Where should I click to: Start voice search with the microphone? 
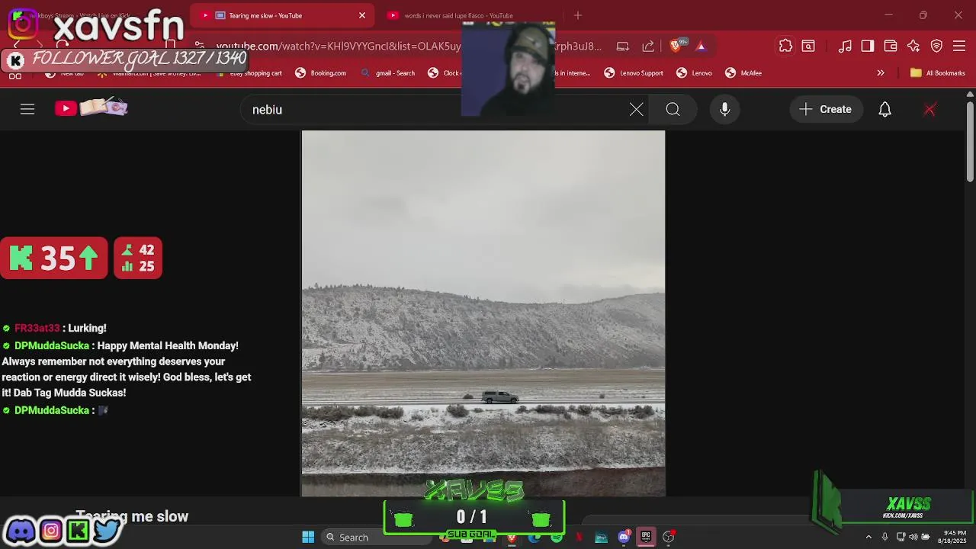pos(724,109)
